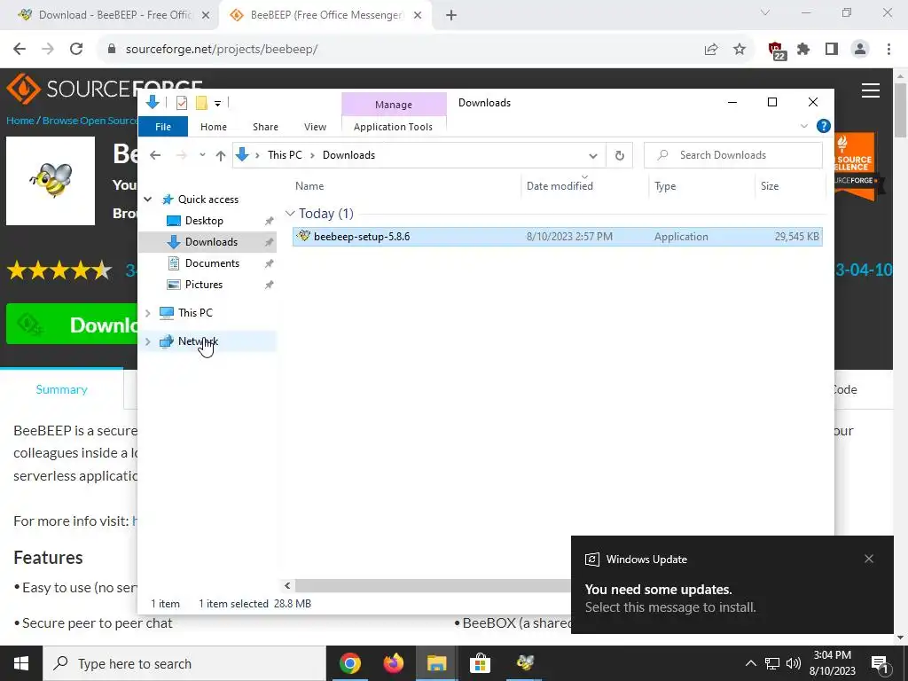Image resolution: width=908 pixels, height=681 pixels.
Task: Switch to the View ribbon tab
Action: pyautogui.click(x=315, y=127)
